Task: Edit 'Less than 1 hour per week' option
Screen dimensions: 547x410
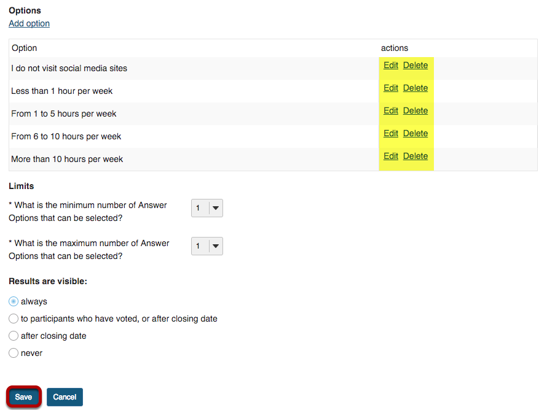Action: 391,88
